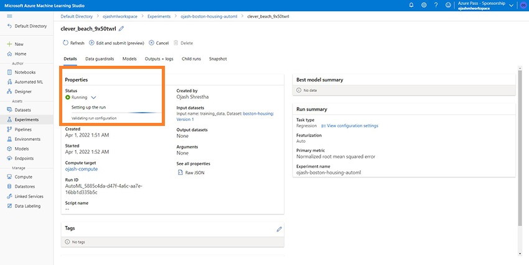This screenshot has height=265, width=529.
Task: Switch to the Data guardrails tab
Action: click(x=100, y=59)
